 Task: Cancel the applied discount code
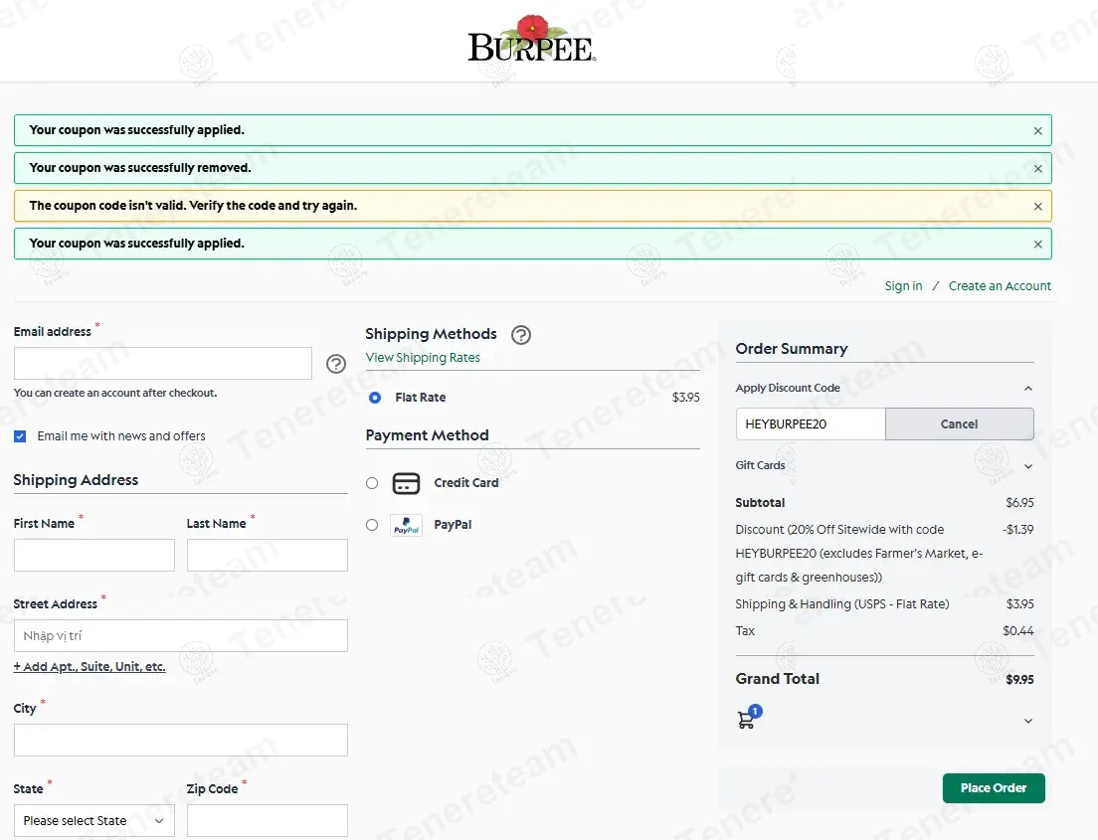click(960, 424)
